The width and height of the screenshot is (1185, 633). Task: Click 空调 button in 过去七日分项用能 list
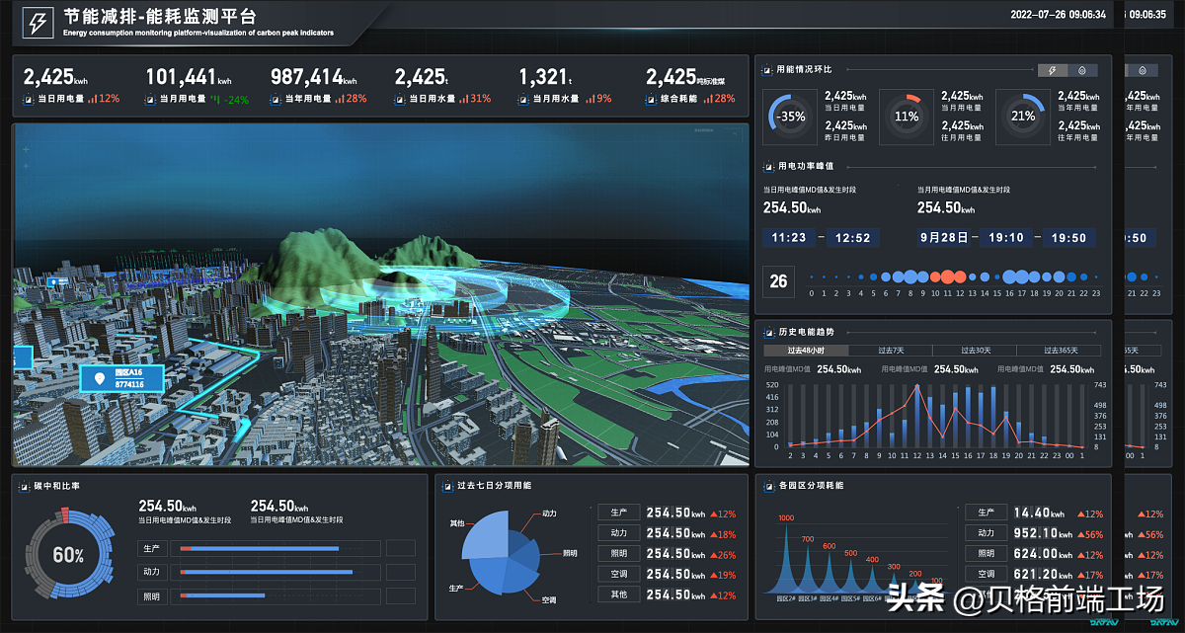618,574
